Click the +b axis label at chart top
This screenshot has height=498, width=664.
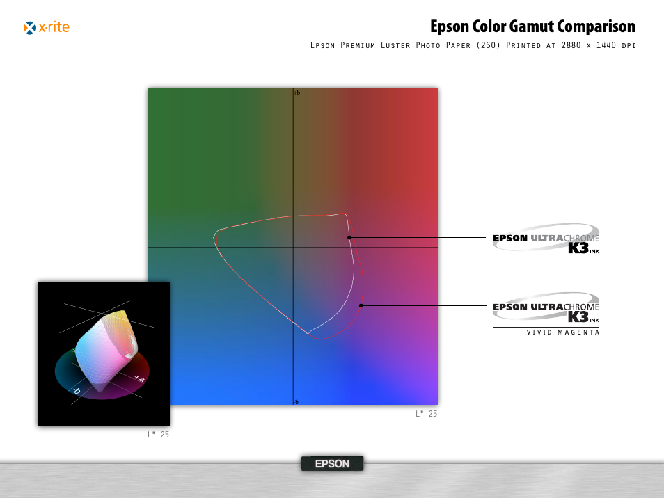pos(297,93)
